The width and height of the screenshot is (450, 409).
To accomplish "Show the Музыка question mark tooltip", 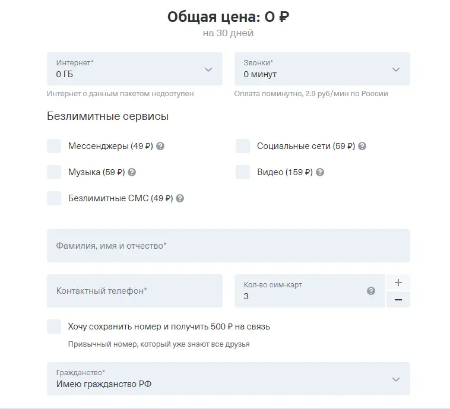I will point(132,172).
